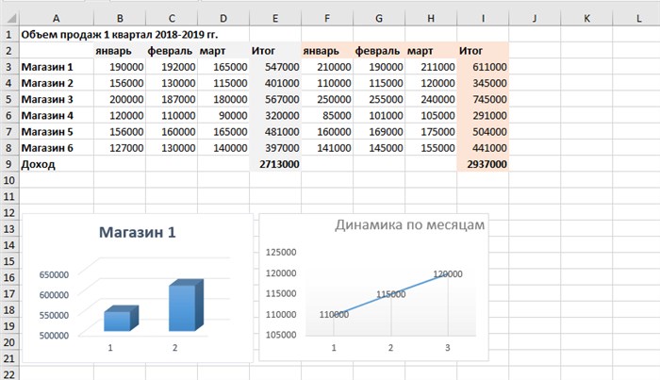This screenshot has width=660, height=380.
Task: Click cell "Магазин 4"
Action: click(x=57, y=115)
